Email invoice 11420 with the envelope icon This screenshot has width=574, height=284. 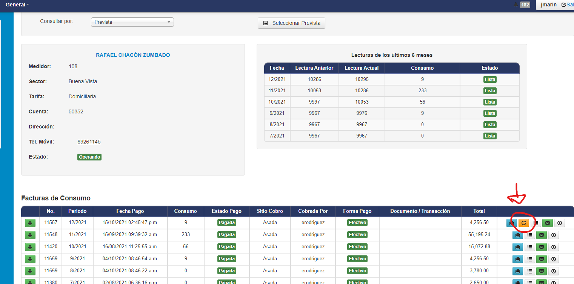click(542, 247)
